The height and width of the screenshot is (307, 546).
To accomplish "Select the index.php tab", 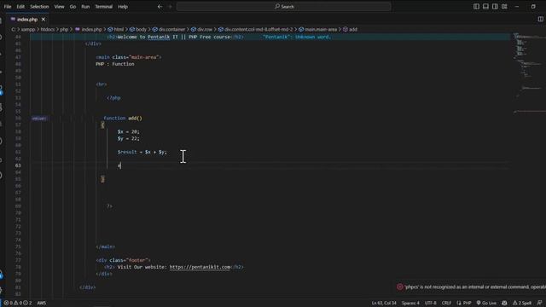I will click(27, 19).
